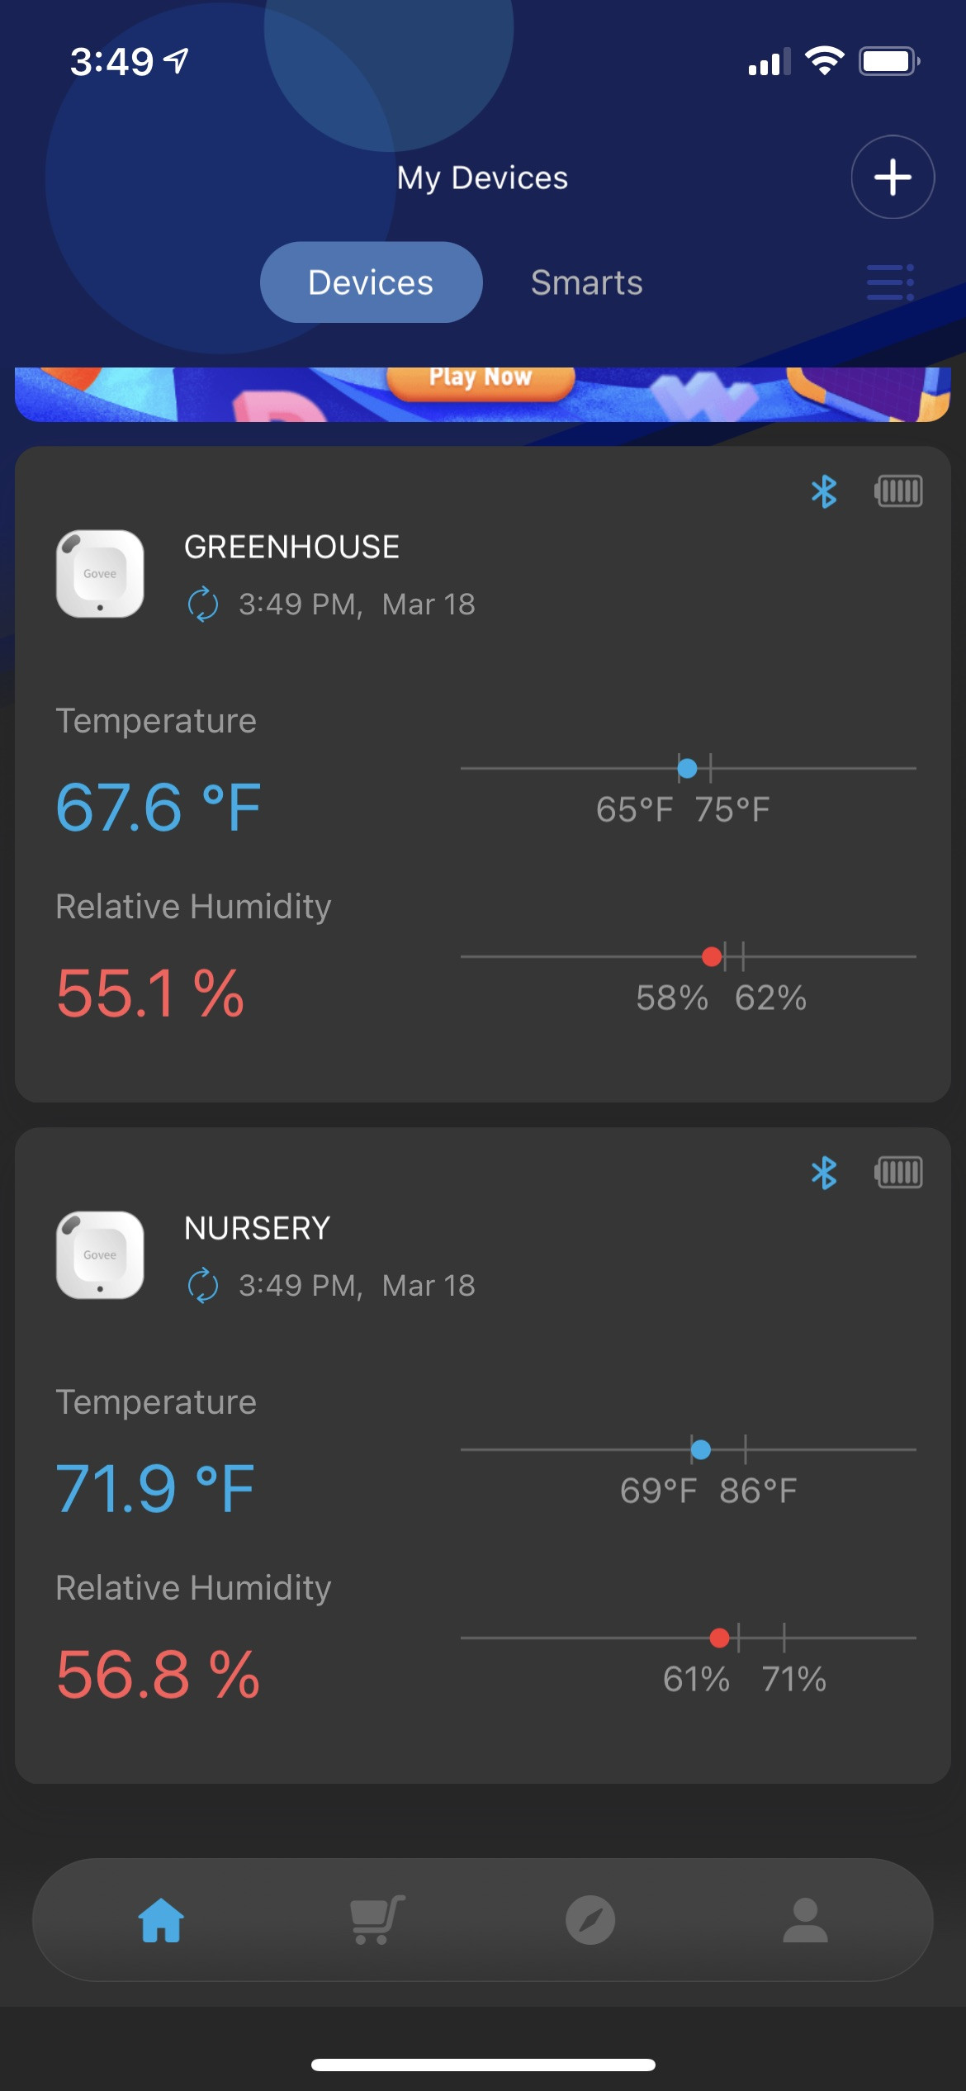Tap the GREENHOUSE sensor thumbnail
This screenshot has width=966, height=2091.
tap(100, 573)
